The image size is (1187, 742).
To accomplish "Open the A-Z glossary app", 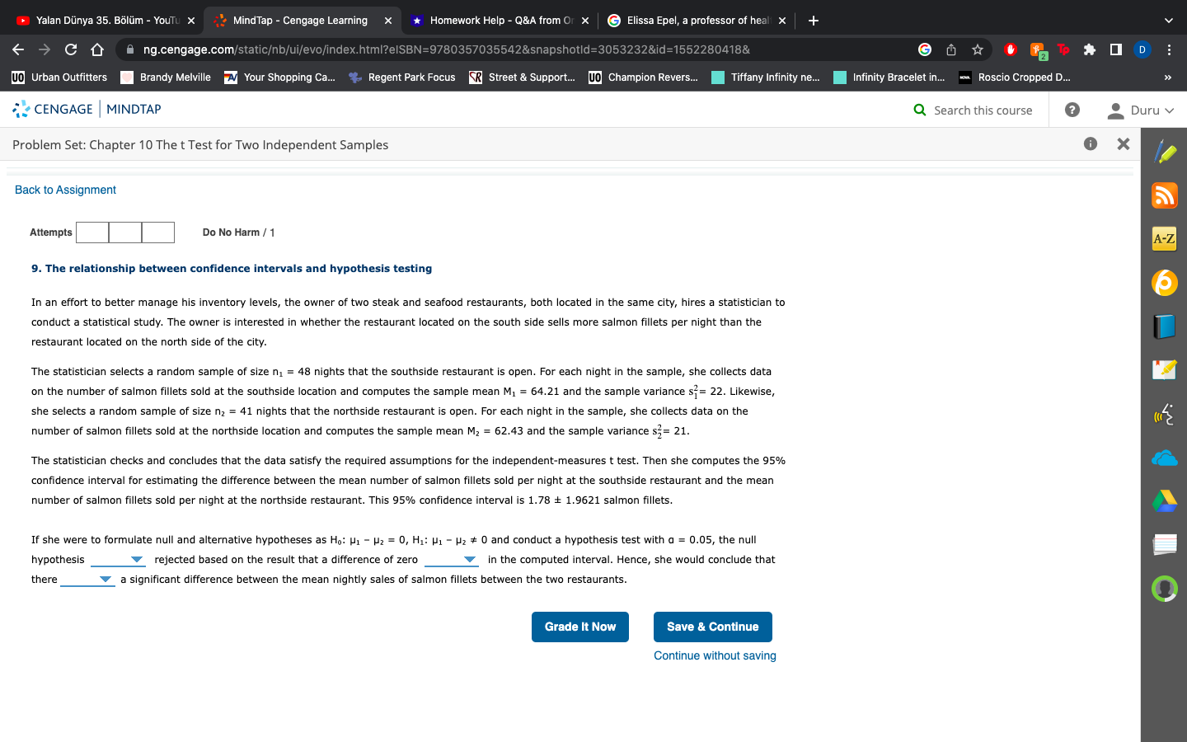I will tap(1165, 239).
